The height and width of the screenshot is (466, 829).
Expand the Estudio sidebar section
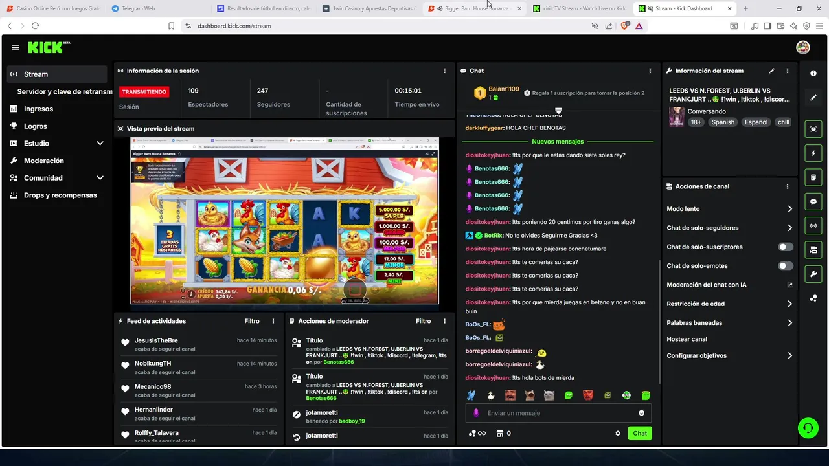point(57,143)
